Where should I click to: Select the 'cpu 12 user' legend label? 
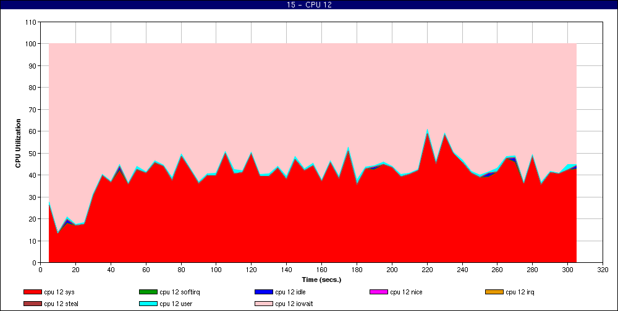176,304
